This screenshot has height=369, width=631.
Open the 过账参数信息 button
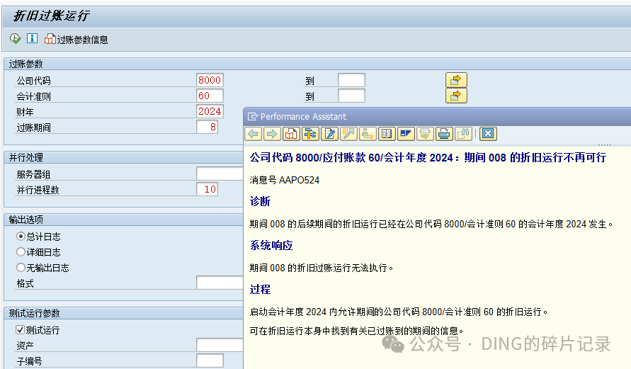pos(76,40)
